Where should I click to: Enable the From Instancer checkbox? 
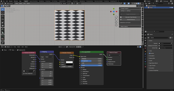[x=23, y=74]
